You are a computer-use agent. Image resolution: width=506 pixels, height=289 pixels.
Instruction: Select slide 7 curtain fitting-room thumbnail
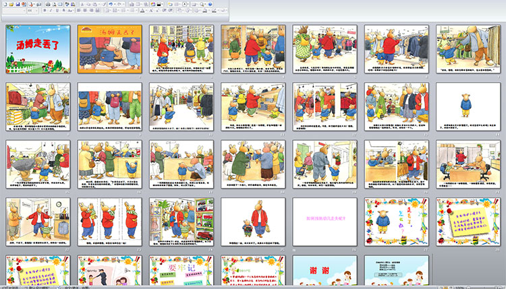(x=468, y=49)
